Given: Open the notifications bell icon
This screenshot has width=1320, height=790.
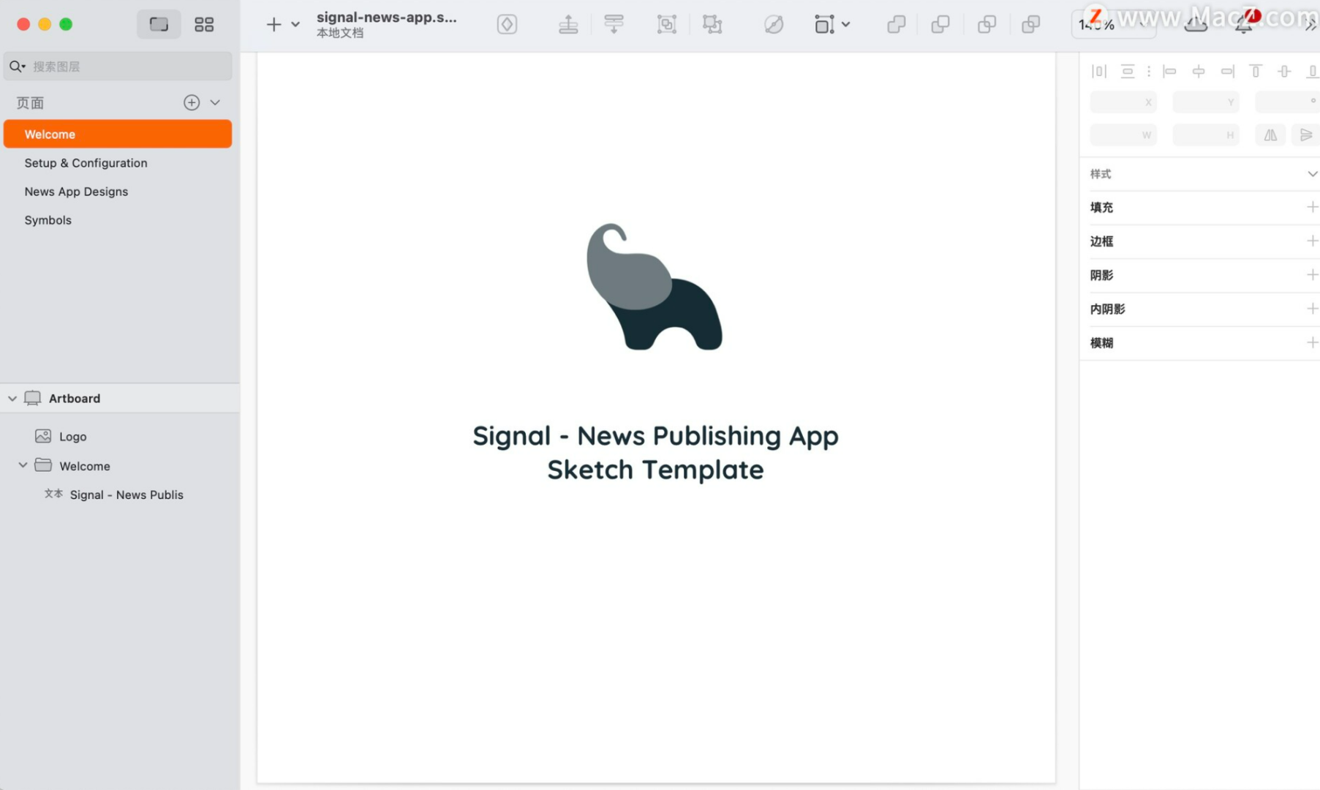Looking at the screenshot, I should [1243, 26].
